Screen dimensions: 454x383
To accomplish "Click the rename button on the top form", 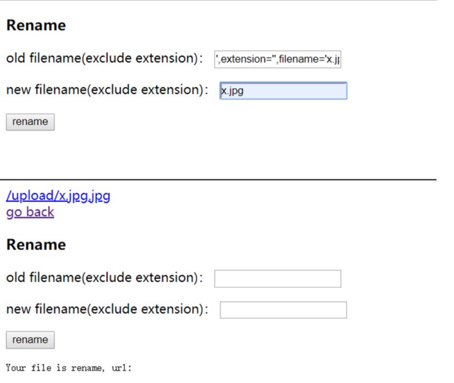I will (x=30, y=122).
